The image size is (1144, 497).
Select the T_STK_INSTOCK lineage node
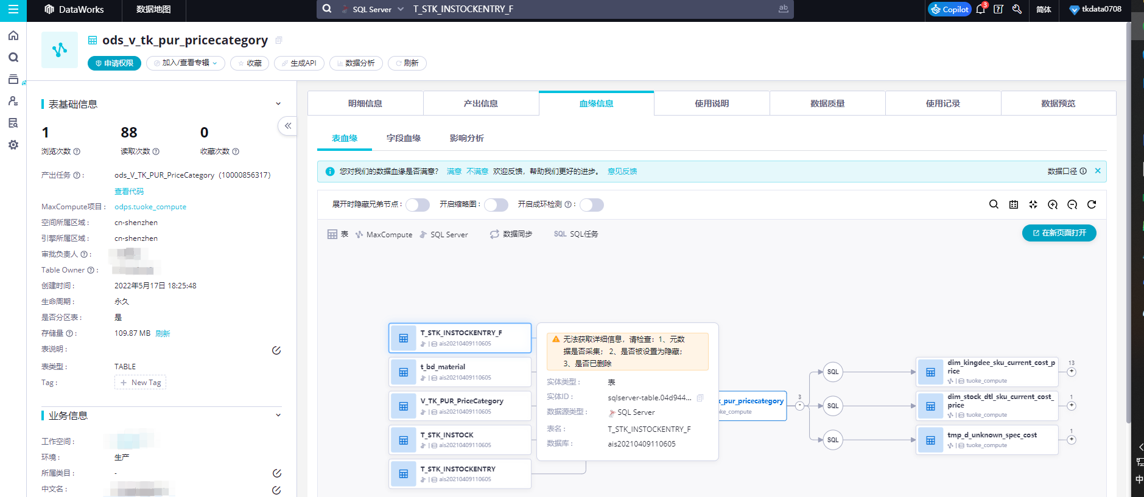coord(460,440)
